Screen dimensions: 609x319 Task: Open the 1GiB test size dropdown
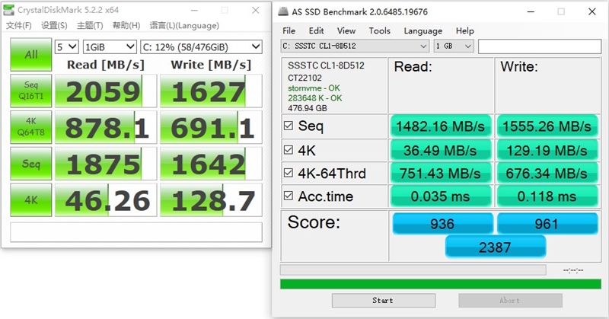coord(110,47)
